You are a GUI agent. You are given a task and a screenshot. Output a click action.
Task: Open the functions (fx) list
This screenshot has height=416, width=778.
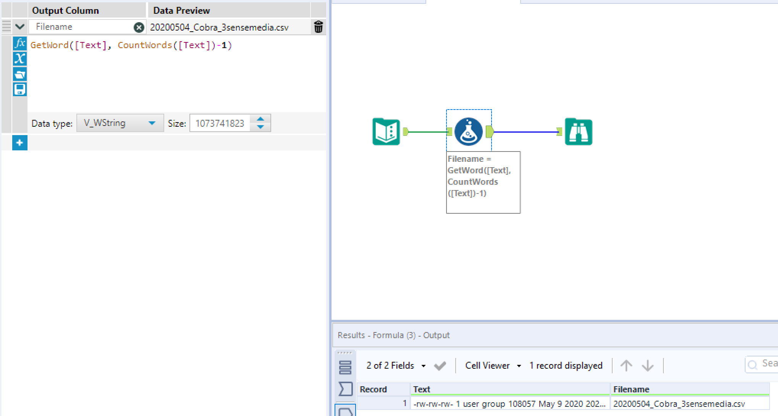click(x=19, y=44)
